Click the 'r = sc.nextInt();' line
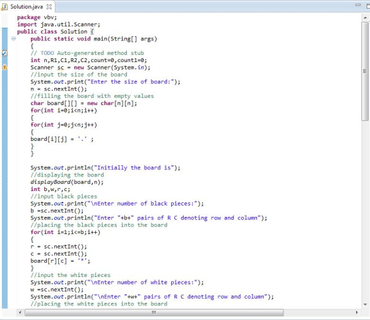Image resolution: width=370 pixels, height=320 pixels. tap(59, 247)
